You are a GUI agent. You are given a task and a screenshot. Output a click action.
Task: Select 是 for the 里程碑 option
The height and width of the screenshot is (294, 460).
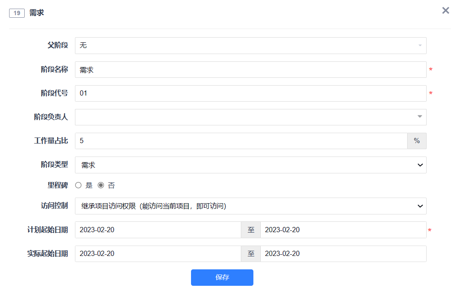[x=78, y=185]
